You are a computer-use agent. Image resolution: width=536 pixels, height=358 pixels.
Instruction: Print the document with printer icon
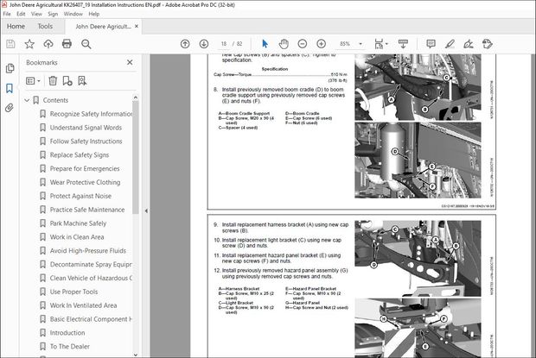[67, 44]
